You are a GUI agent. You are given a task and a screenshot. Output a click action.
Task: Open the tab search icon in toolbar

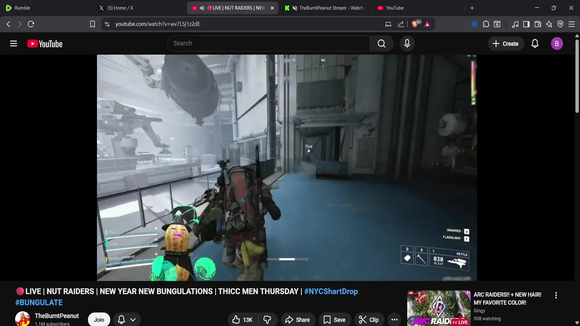click(x=497, y=24)
